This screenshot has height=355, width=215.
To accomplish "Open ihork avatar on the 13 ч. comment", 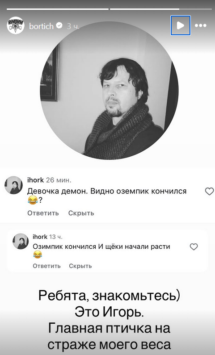I will point(21,241).
